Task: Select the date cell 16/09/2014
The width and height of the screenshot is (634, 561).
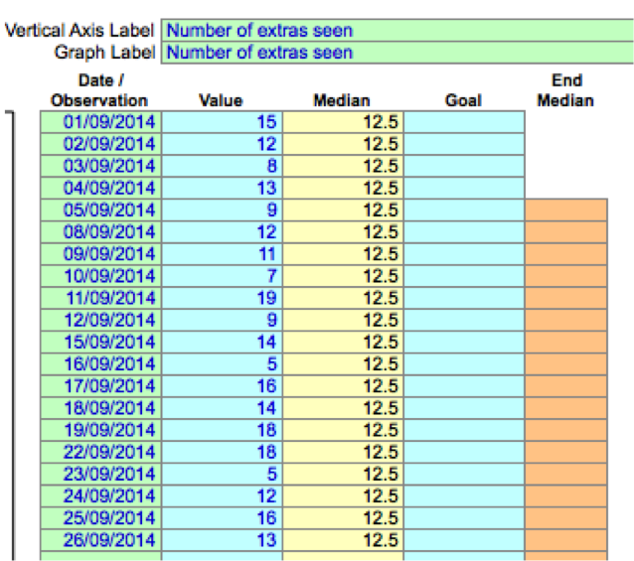Action: tap(101, 364)
